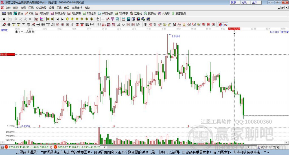Click the 主页 homepage button
Viewport: 289px width, 155px height.
click(256, 2)
